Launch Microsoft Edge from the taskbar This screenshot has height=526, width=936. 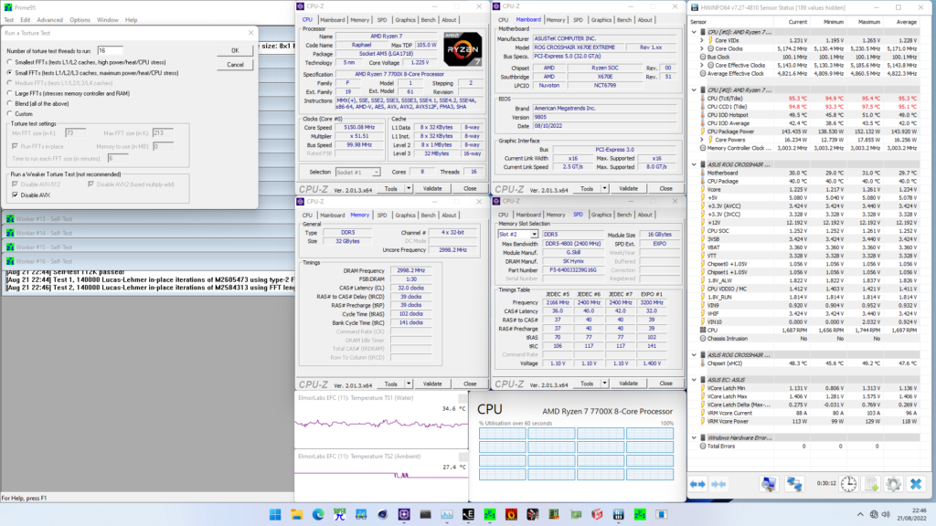pyautogui.click(x=318, y=515)
